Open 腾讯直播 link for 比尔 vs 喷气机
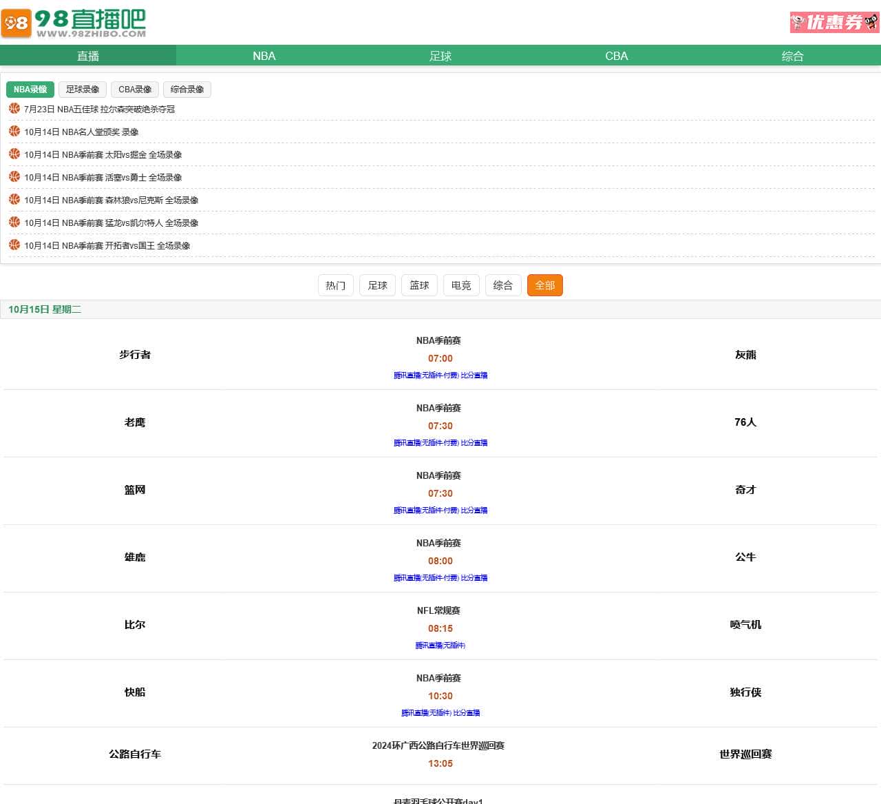The image size is (881, 804). pyautogui.click(x=440, y=646)
